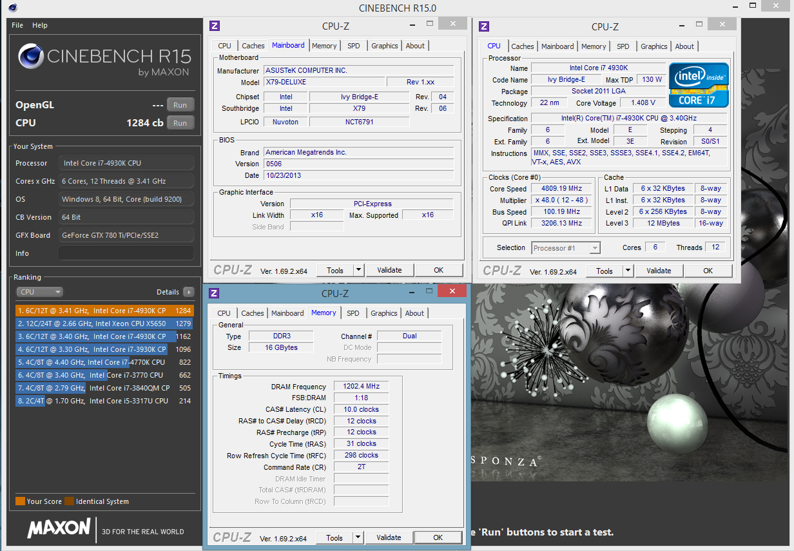Click Tools button in Memory window
This screenshot has width=794, height=551.
pyautogui.click(x=334, y=537)
